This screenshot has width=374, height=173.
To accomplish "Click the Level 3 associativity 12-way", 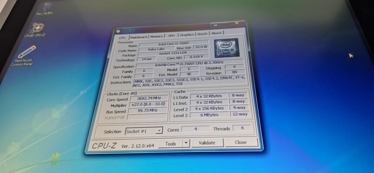I will pyautogui.click(x=240, y=114).
